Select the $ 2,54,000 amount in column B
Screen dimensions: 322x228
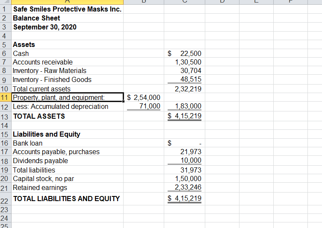click(x=144, y=97)
